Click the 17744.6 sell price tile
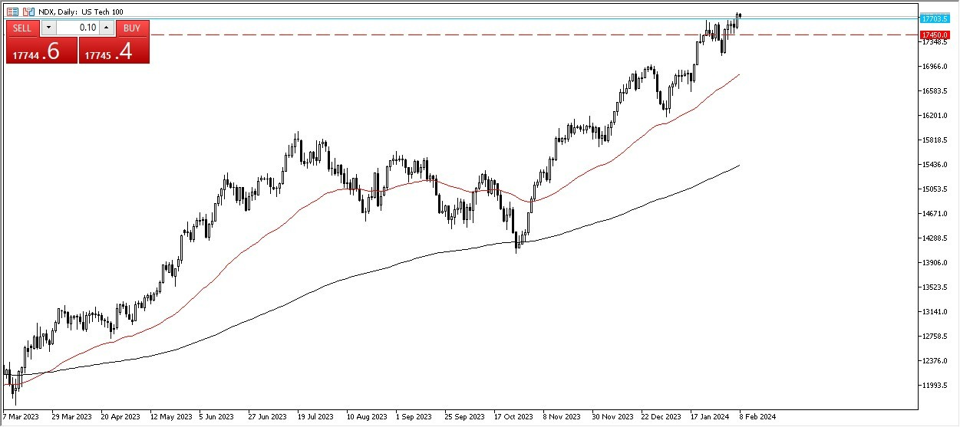The width and height of the screenshot is (960, 427). click(41, 51)
